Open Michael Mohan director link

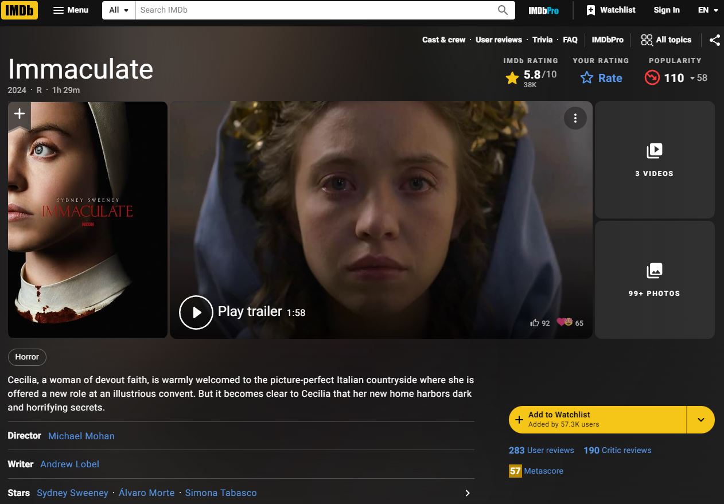coord(81,436)
